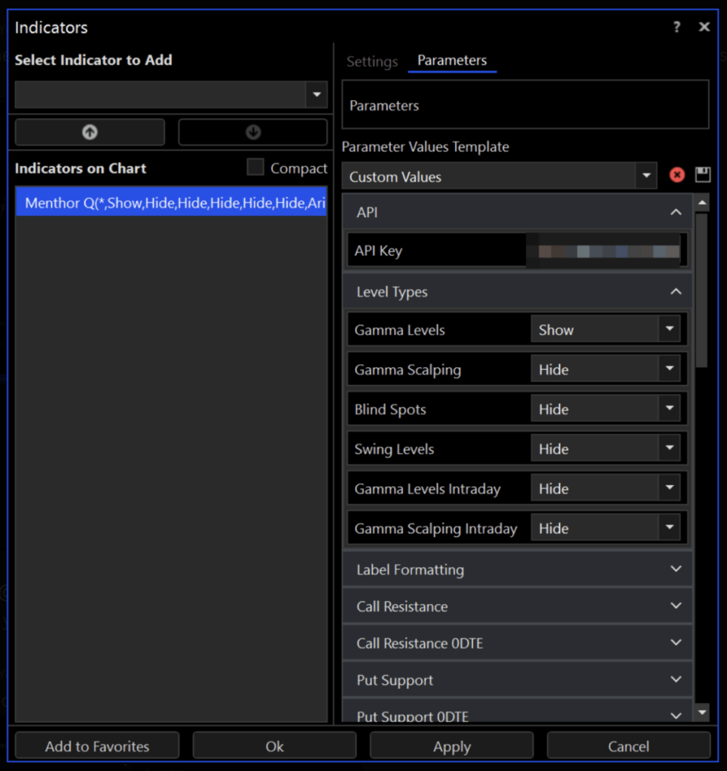Click the scrollbar down arrow icon
727x771 pixels.
click(702, 712)
